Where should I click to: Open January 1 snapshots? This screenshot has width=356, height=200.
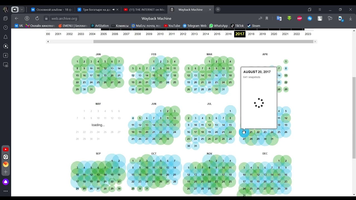click(x=77, y=62)
